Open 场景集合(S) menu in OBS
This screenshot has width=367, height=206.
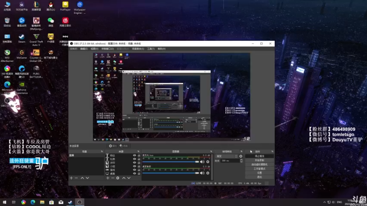(138, 49)
